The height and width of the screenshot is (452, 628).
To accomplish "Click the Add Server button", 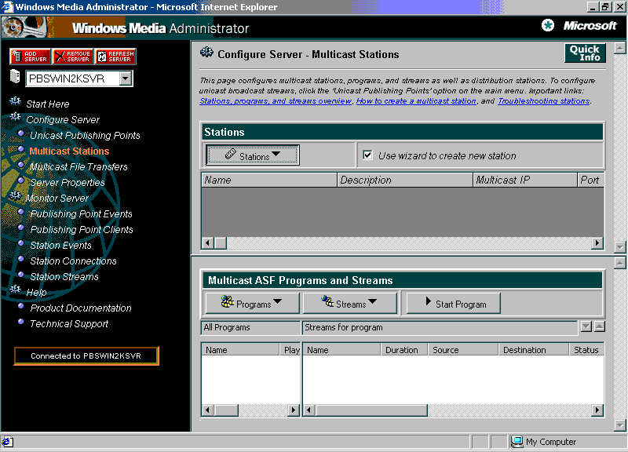I will pyautogui.click(x=31, y=56).
